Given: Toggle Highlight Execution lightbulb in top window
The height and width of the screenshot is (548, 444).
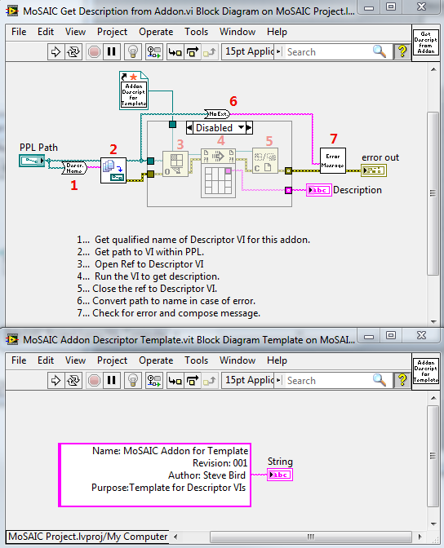Looking at the screenshot, I should [133, 52].
